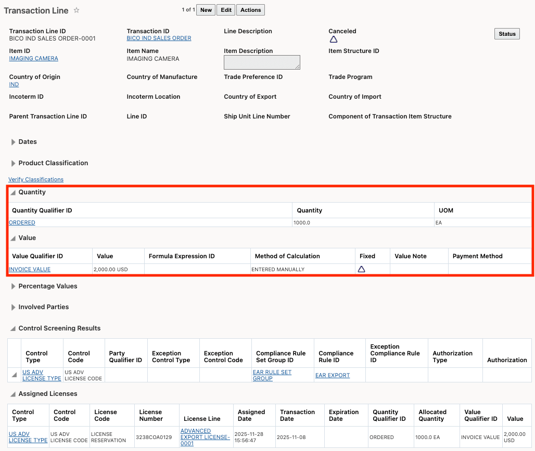The image size is (535, 451).
Task: Click the Verify Classifications link
Action: pos(35,179)
